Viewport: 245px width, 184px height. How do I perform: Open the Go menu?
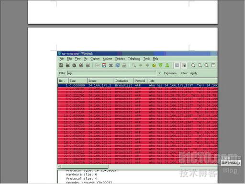(x=86, y=58)
